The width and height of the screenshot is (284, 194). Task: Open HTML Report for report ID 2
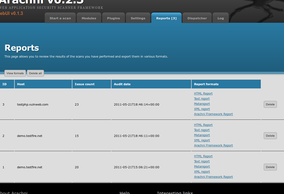(x=203, y=125)
